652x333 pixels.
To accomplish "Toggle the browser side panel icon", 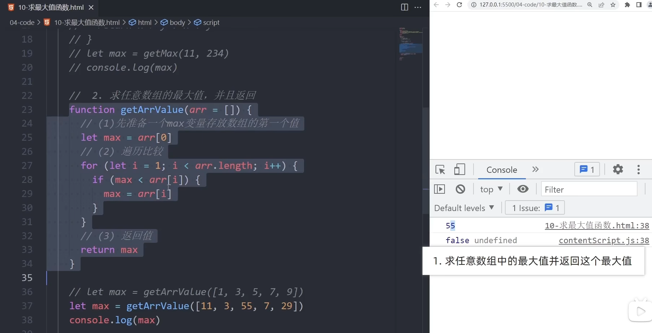I will (x=639, y=5).
